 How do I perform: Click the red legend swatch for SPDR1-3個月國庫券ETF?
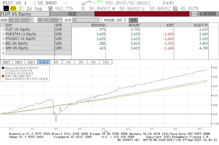pyautogui.click(x=3, y=76)
